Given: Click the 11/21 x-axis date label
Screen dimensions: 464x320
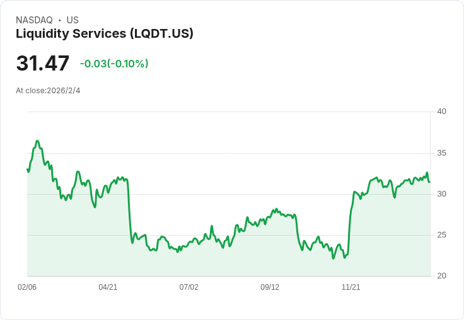Looking at the screenshot, I should tap(351, 287).
